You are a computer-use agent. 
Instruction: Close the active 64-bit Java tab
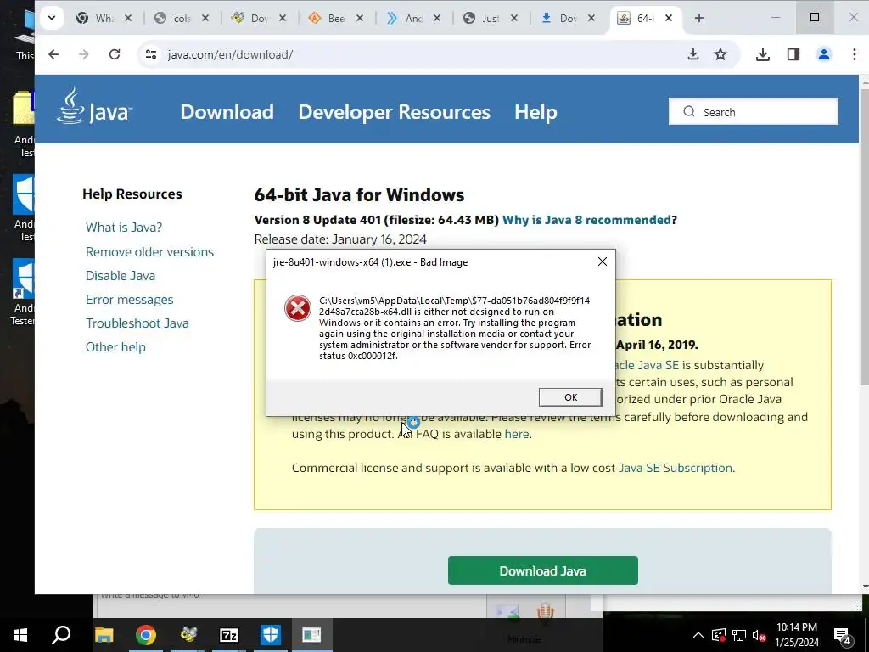pos(669,19)
